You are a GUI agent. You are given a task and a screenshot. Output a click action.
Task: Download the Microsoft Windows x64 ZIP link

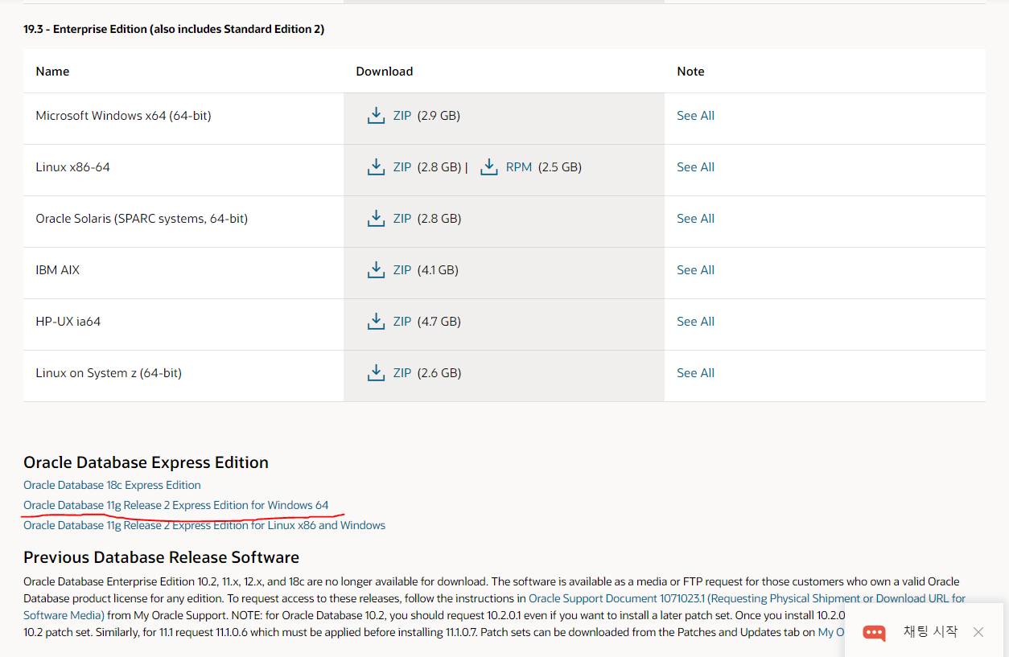click(402, 116)
